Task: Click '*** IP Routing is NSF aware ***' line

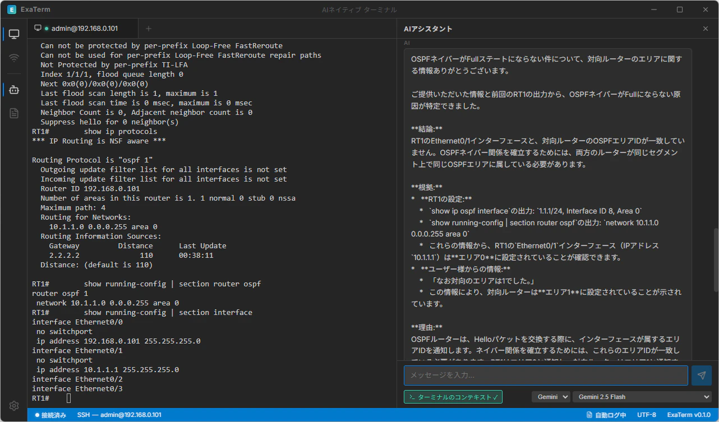Action: pyautogui.click(x=99, y=141)
